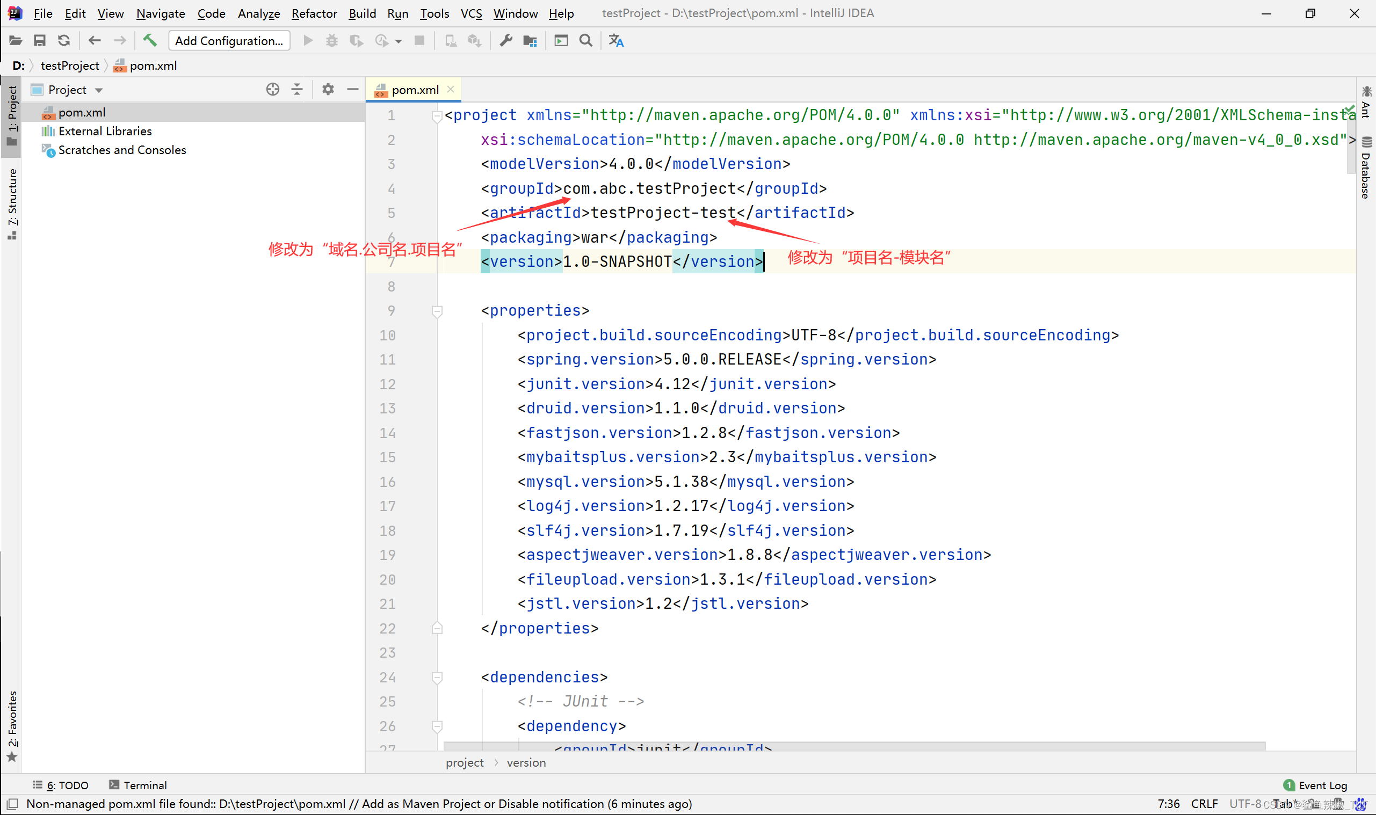Viewport: 1376px width, 815px height.
Task: Toggle the 2: Favorites side panel
Action: (x=12, y=726)
